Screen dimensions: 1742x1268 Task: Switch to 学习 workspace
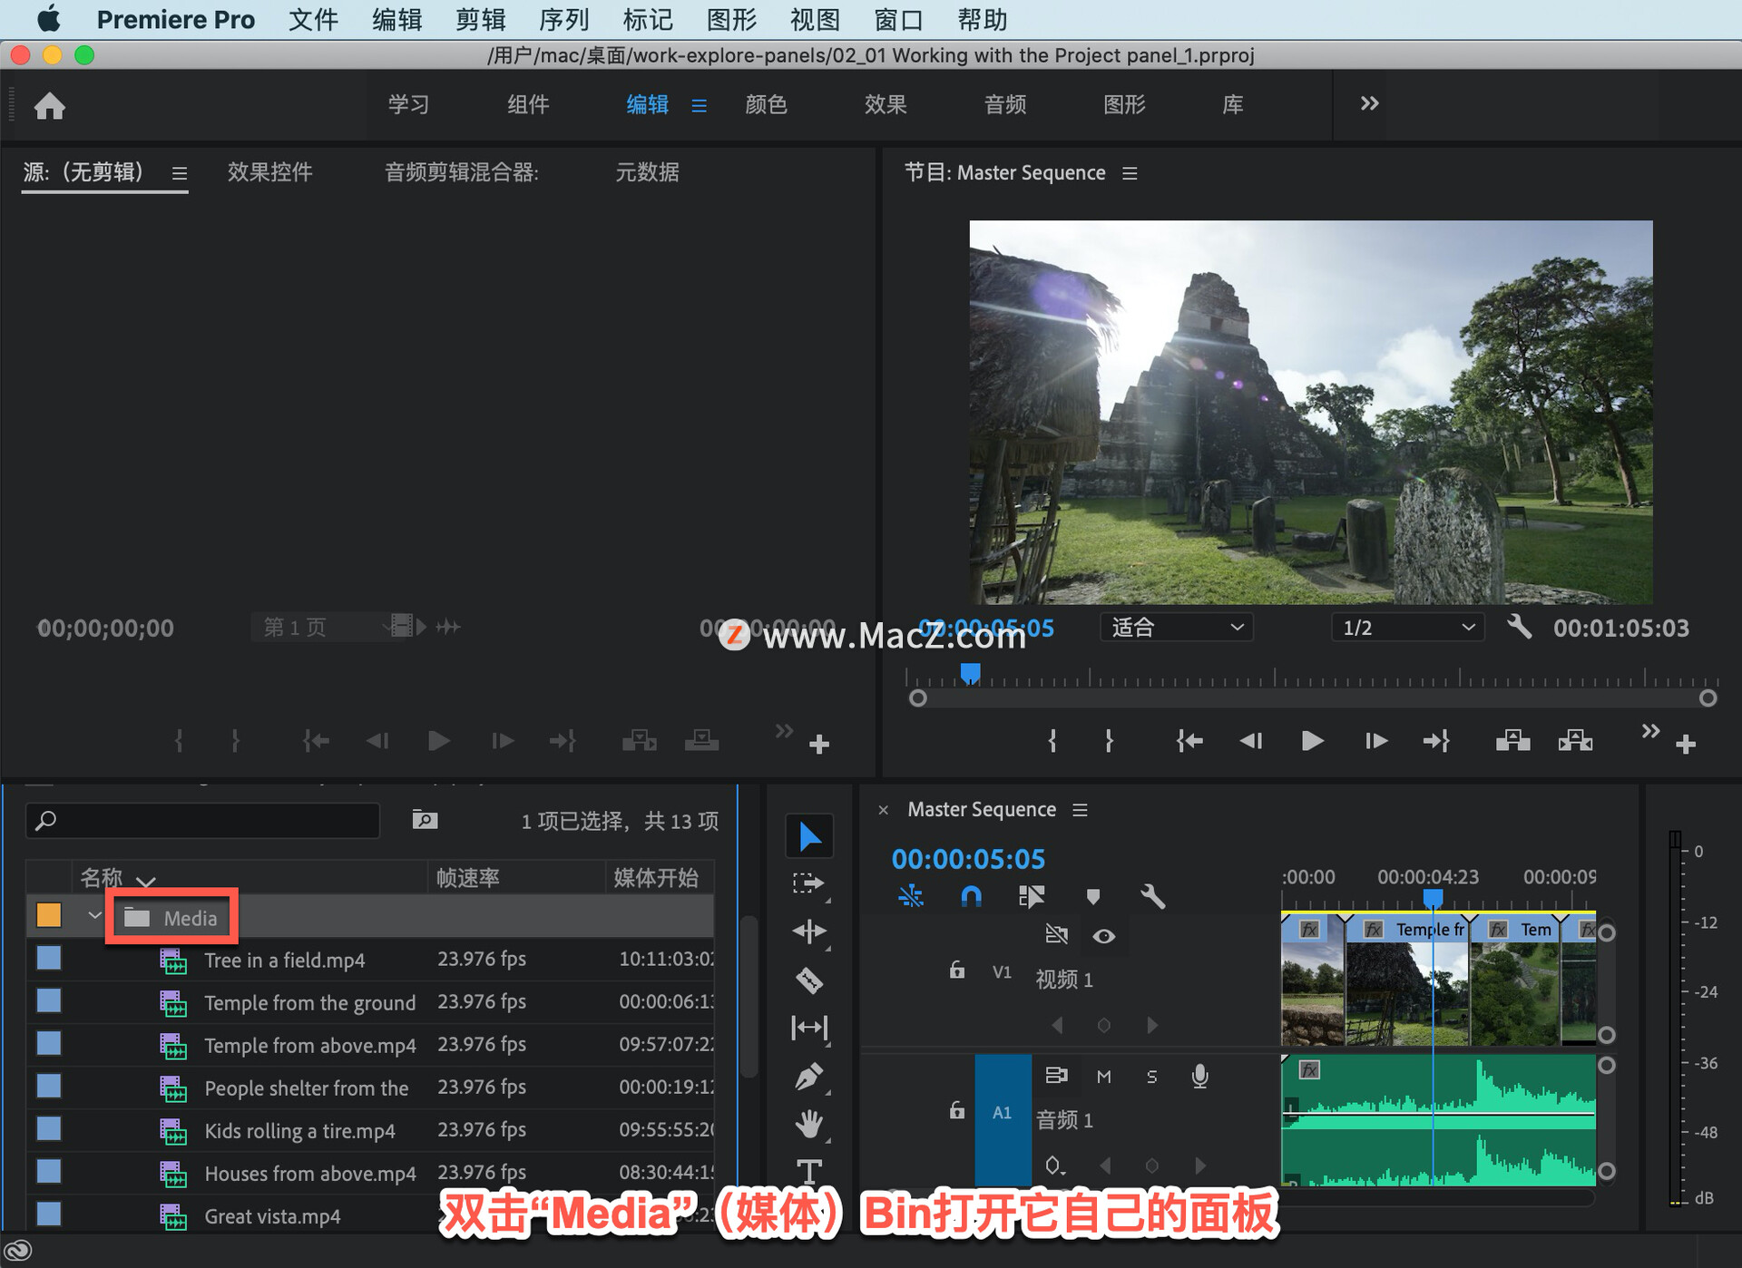408,104
